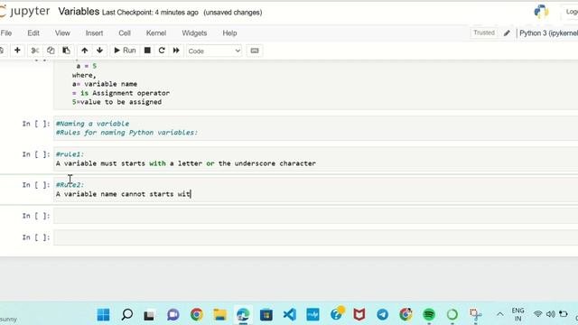Image resolution: width=578 pixels, height=325 pixels.
Task: Run the current cell
Action: (x=125, y=51)
